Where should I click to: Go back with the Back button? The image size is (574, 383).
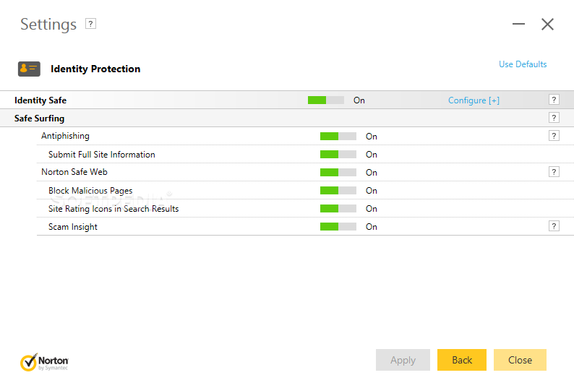pyautogui.click(x=462, y=360)
